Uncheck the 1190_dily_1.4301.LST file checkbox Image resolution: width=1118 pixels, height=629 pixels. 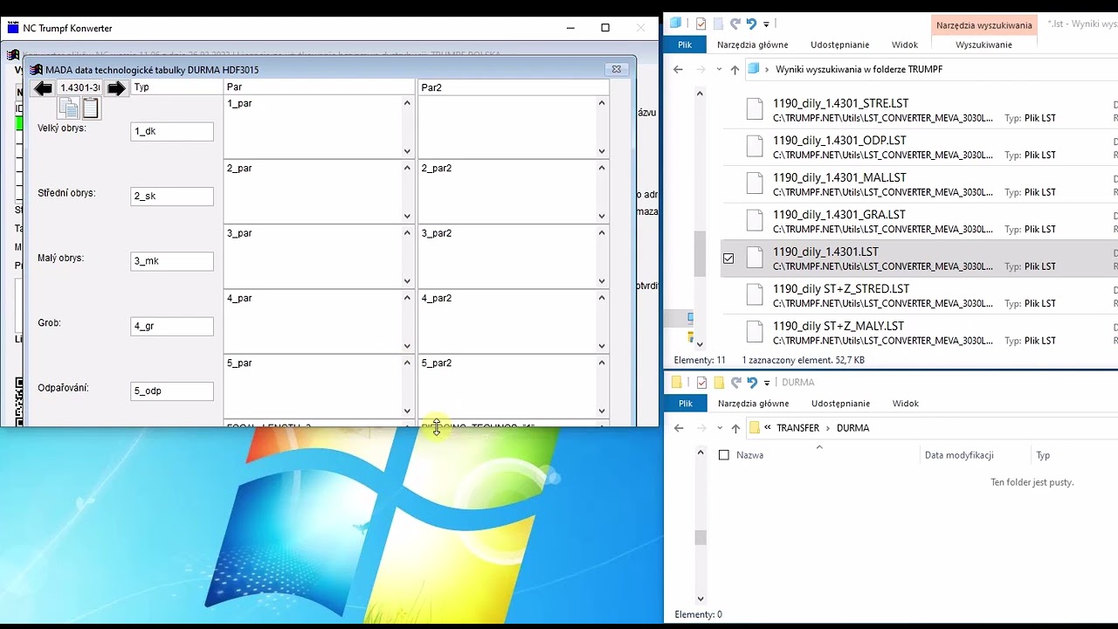(x=728, y=259)
